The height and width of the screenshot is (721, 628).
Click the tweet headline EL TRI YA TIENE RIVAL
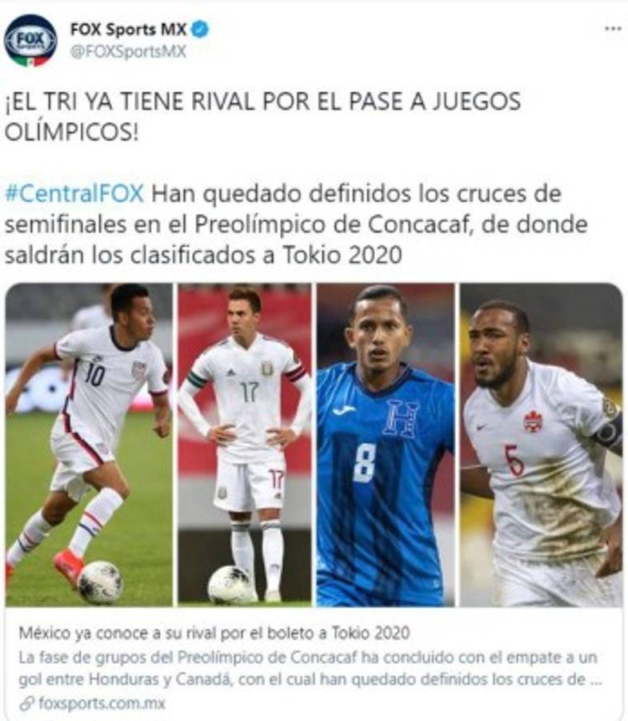click(x=262, y=117)
